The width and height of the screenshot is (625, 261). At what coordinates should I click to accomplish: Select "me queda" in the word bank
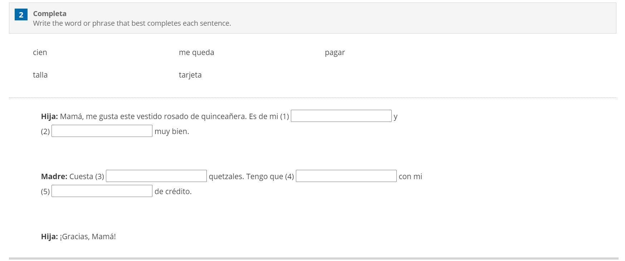coord(196,53)
